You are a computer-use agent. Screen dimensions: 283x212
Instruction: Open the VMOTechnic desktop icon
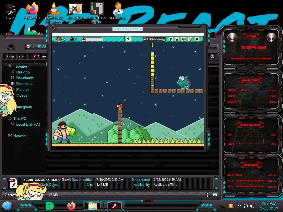pos(118,11)
